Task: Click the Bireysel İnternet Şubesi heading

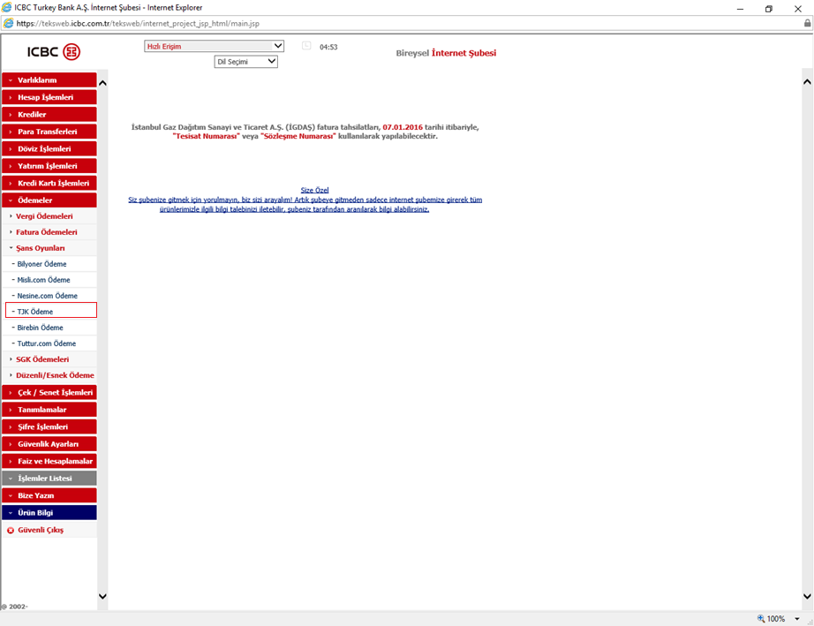Action: (x=446, y=53)
